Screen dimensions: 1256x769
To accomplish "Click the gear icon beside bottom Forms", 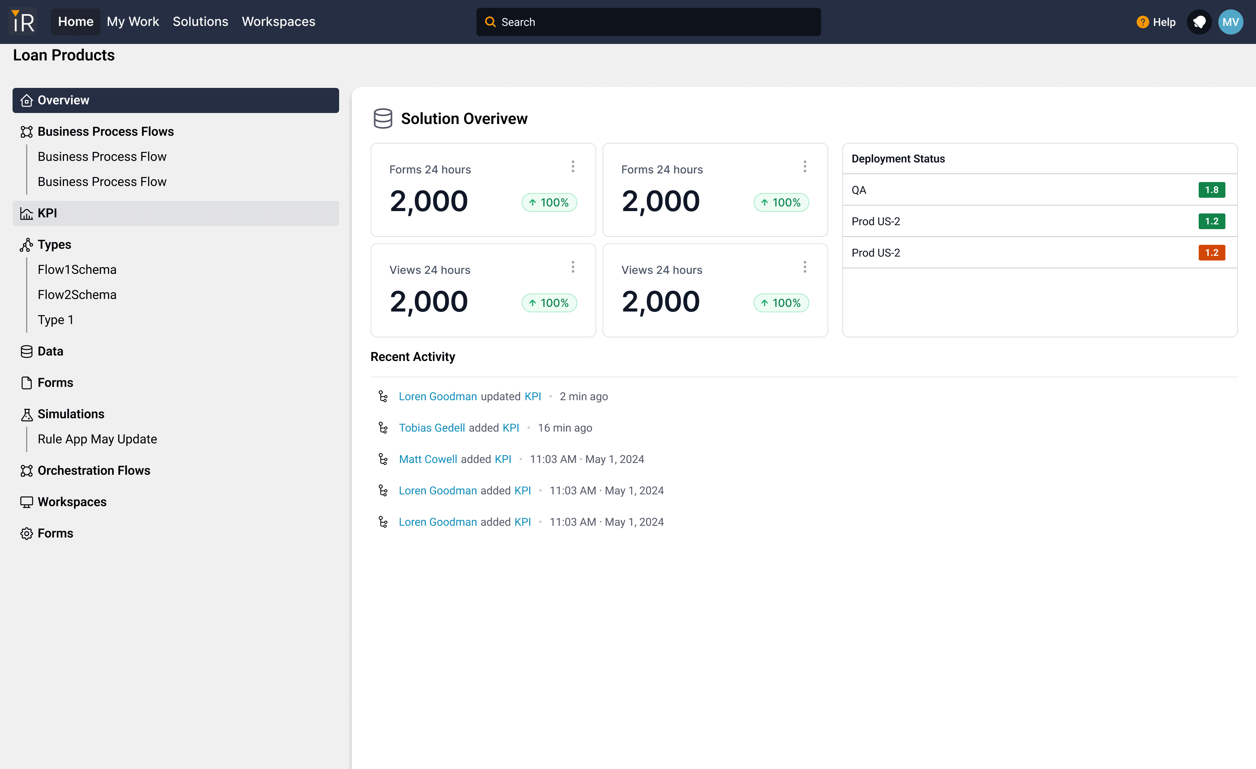I will click(27, 534).
